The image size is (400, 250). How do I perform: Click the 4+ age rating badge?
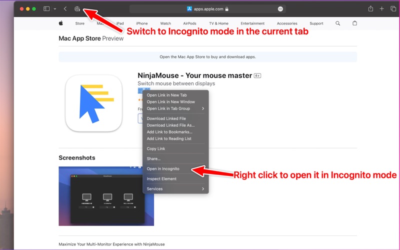point(257,76)
